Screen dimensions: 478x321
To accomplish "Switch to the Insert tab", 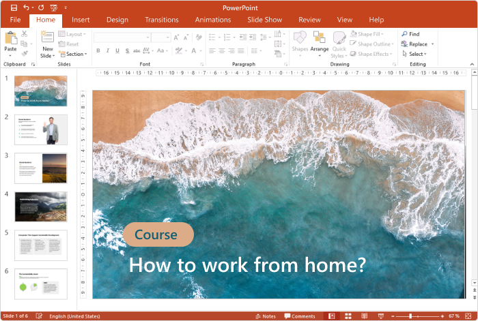I will (x=81, y=20).
